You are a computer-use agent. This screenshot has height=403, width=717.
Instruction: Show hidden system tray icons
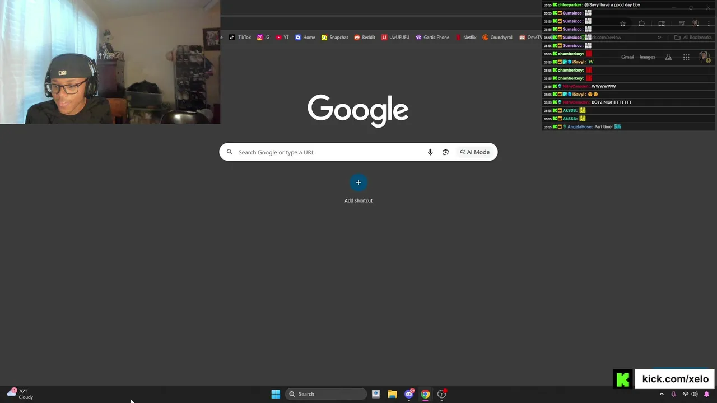click(662, 394)
